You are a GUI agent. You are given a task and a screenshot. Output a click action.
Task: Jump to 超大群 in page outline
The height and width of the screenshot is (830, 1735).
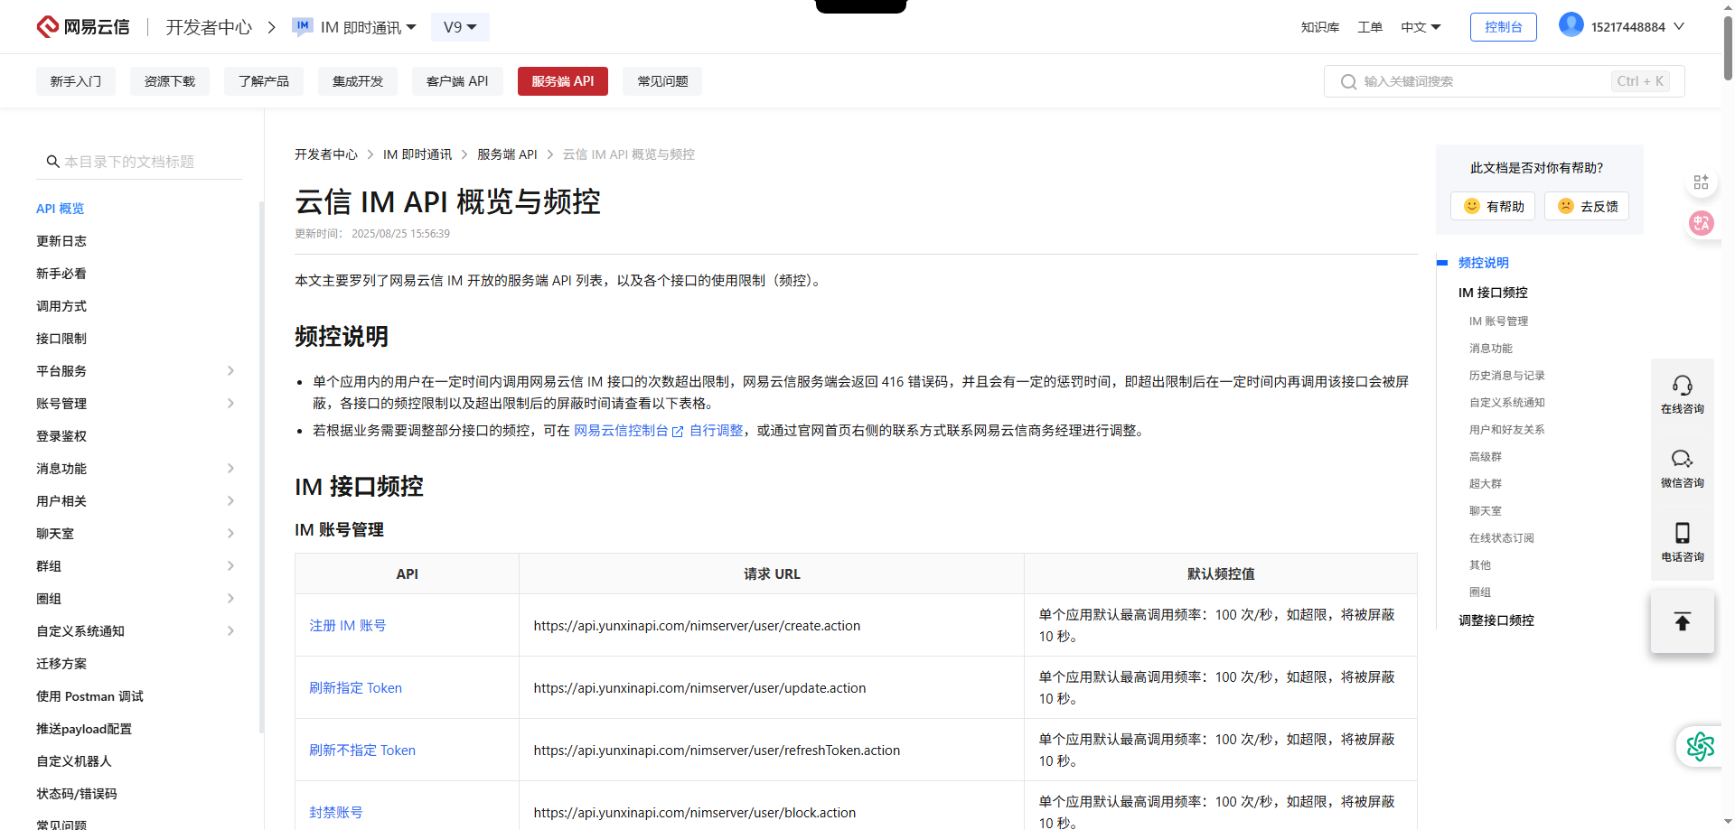pos(1486,484)
